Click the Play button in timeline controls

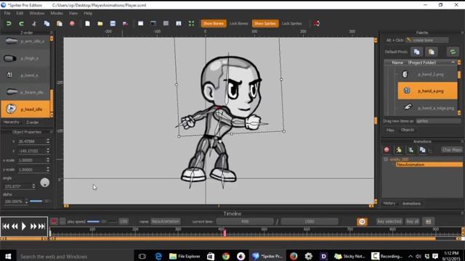(24, 226)
